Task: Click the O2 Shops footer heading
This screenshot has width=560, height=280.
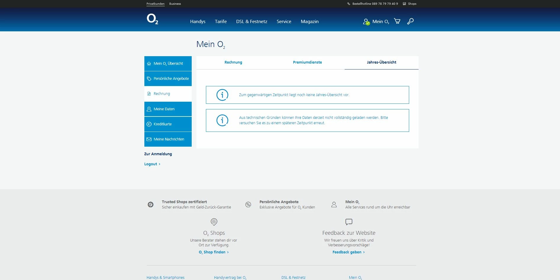Action: coord(214,233)
